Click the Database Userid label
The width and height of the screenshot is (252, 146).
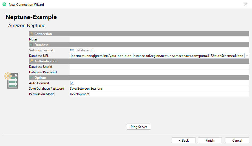pyautogui.click(x=41, y=66)
